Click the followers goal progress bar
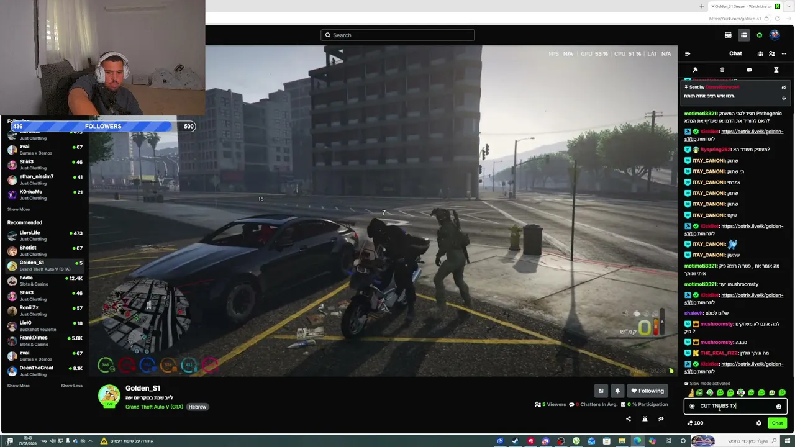Screen dimensions: 795x447 click(103, 126)
